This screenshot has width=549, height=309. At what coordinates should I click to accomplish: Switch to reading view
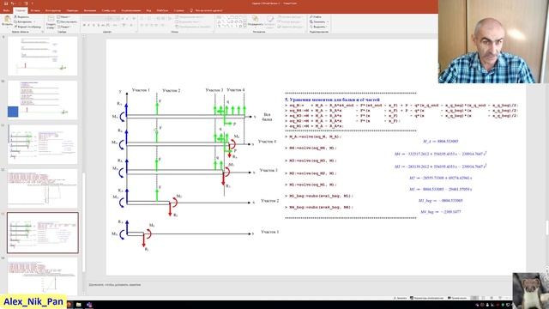tap(492, 298)
